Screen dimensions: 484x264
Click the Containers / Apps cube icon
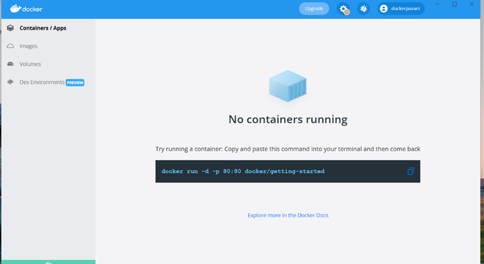point(10,28)
